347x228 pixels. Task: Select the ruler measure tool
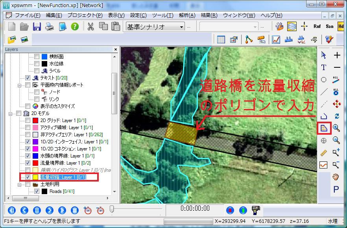323,153
